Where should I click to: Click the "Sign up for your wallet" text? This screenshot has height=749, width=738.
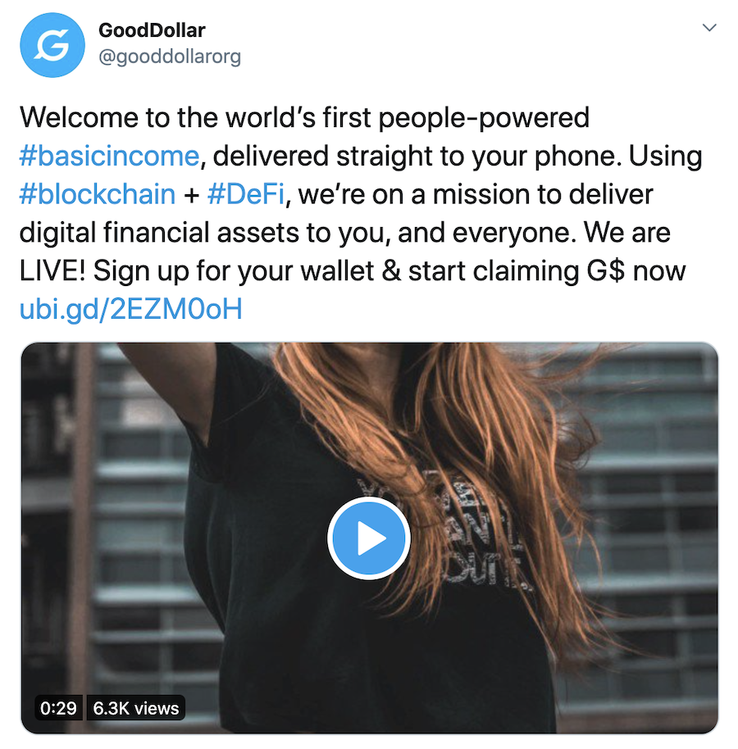233,271
